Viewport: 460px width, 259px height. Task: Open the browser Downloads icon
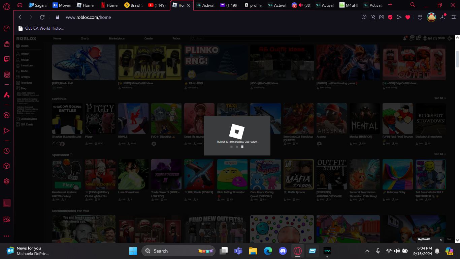(442, 17)
